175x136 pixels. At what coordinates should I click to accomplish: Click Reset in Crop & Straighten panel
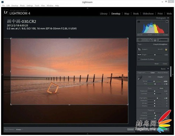[x=156, y=64]
